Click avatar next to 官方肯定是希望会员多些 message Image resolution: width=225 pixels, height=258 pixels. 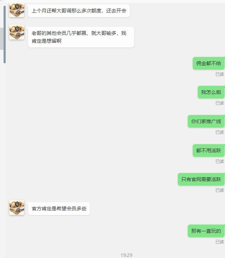click(17, 207)
